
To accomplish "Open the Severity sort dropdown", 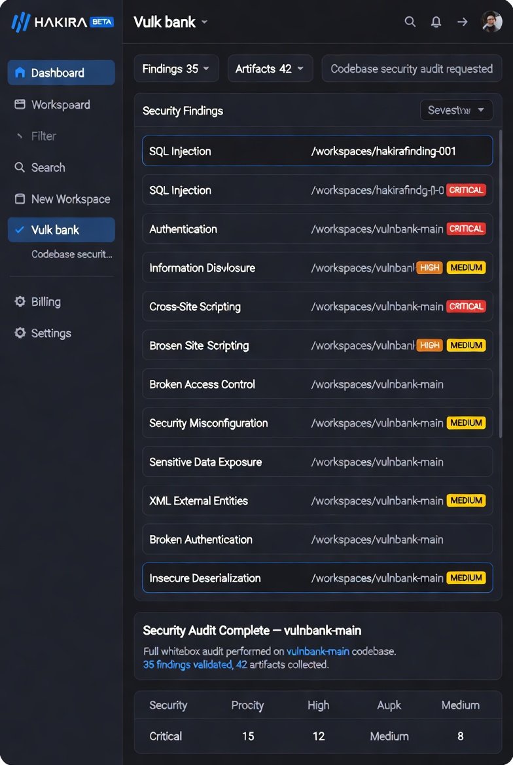I will (457, 110).
